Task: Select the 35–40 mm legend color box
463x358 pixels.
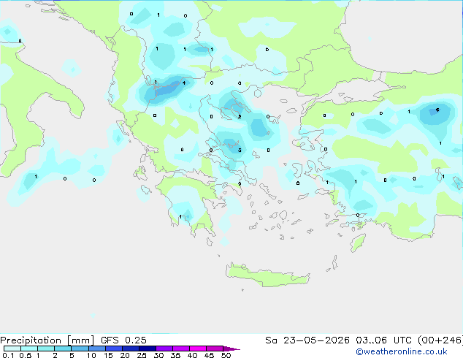Action: coord(180,349)
